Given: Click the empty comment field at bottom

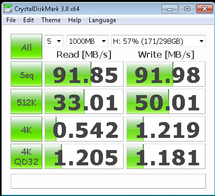Looking at the screenshot, I should 108,181.
